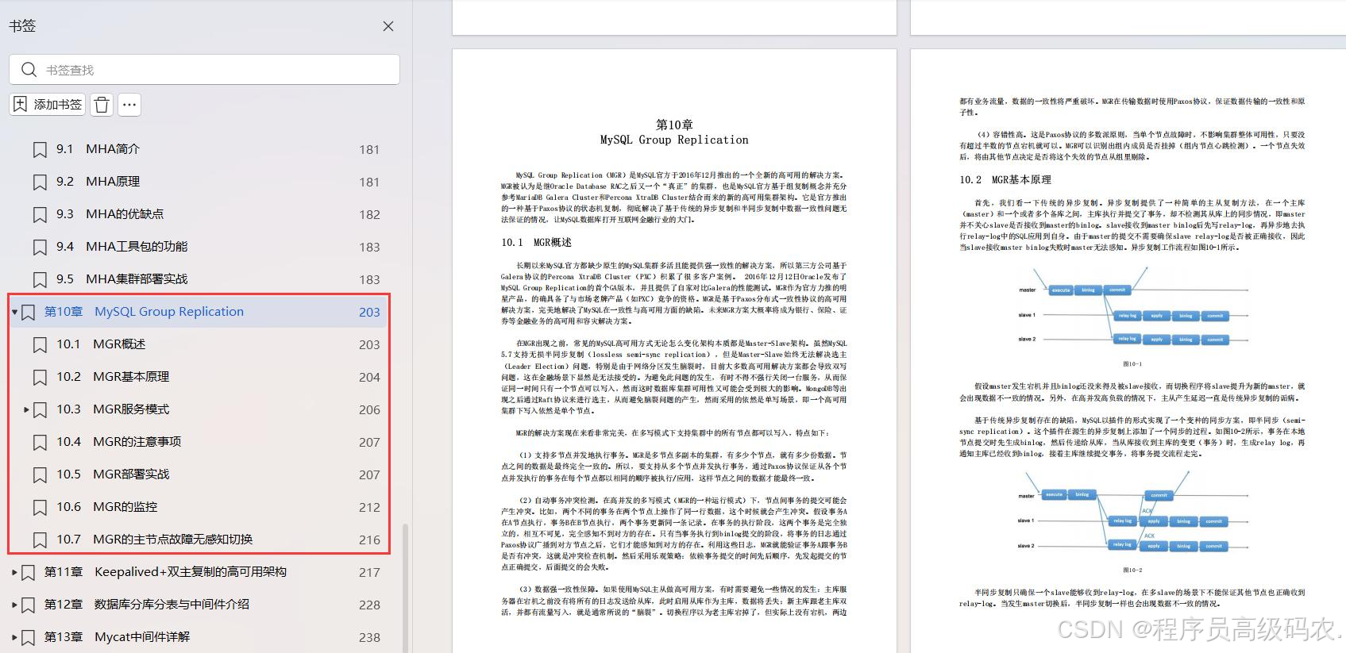This screenshot has height=653, width=1346.
Task: Click bookmark icon beside 10.6 MGR的监控
Action: (x=40, y=507)
